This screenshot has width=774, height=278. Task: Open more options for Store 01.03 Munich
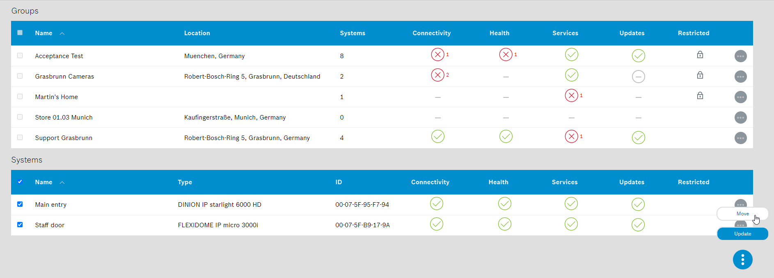pyautogui.click(x=740, y=118)
